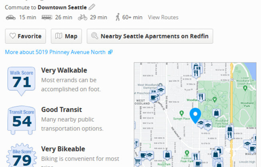Click the shopping cart marker on map edge
The image size is (261, 167).
pos(137,162)
